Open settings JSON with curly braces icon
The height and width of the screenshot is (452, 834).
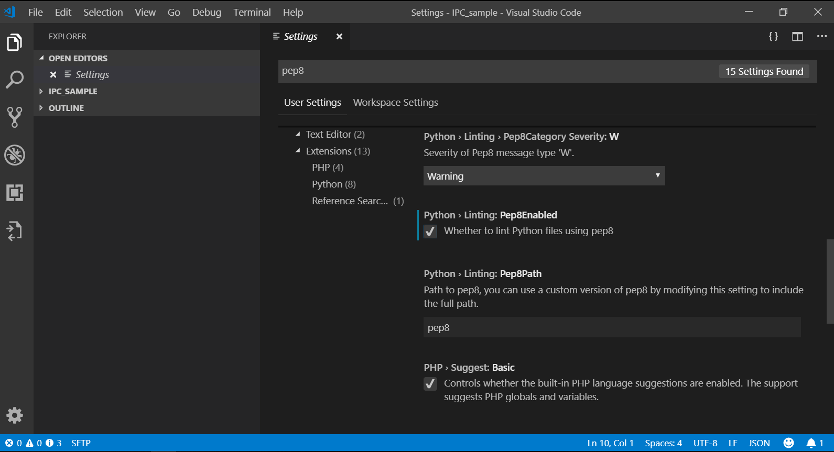click(x=773, y=36)
